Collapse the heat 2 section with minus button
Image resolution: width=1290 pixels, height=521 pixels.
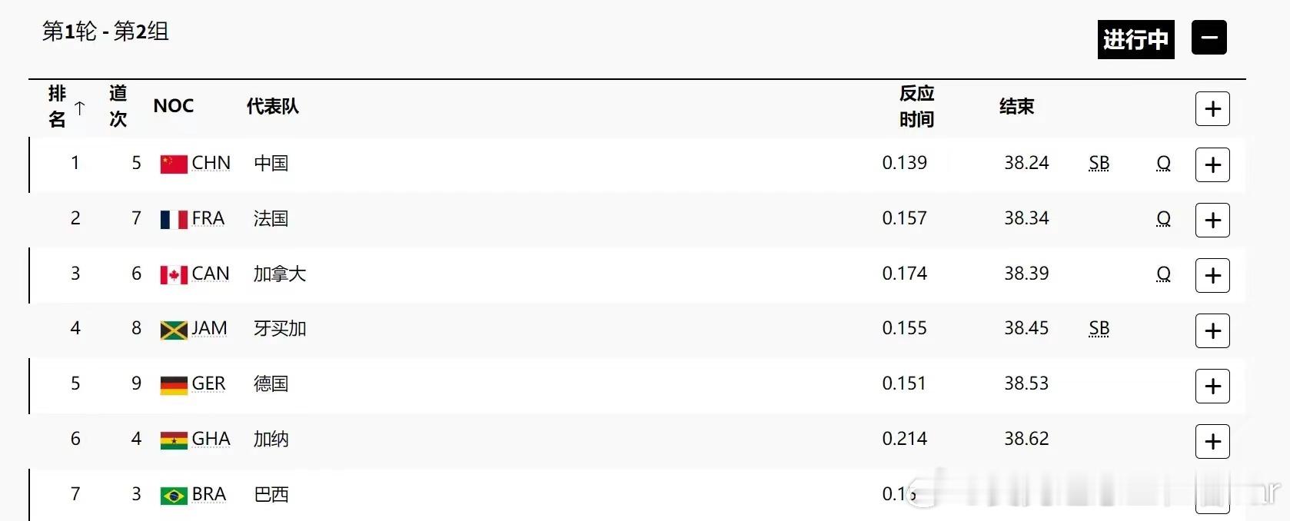1209,38
